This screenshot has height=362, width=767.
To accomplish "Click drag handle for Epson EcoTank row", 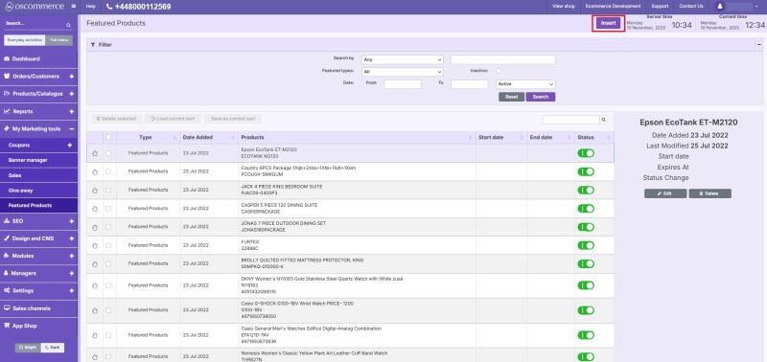I will coord(94,153).
